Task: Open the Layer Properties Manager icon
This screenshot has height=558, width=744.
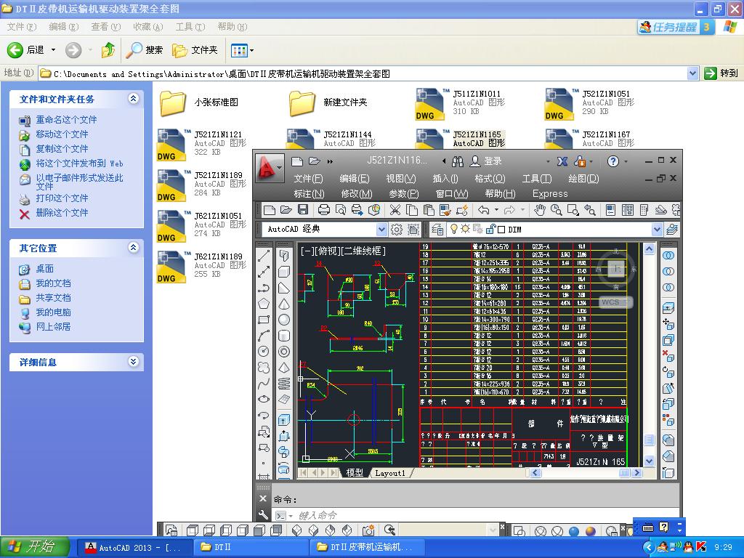Action: click(437, 230)
